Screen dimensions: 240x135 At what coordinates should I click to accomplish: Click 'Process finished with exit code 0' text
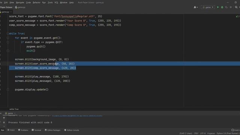click(x=30, y=123)
